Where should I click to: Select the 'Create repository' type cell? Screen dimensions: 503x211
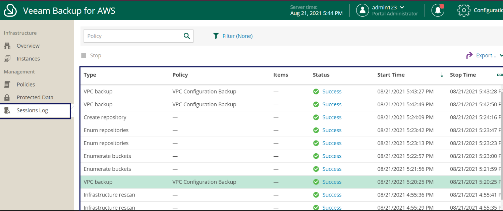point(105,117)
